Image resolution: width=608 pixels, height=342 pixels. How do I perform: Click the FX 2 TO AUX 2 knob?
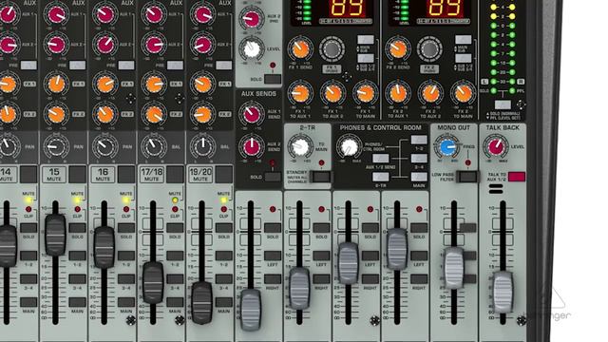(x=430, y=93)
